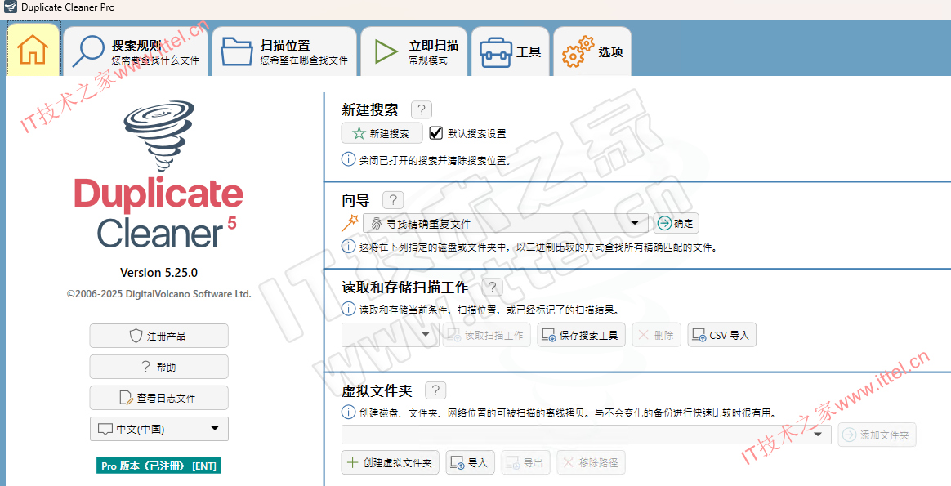
Task: Click the green arrow icon on 确定
Action: [665, 224]
